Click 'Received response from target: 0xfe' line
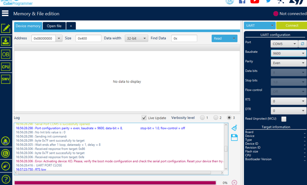This screenshot has height=185, width=307. (50, 157)
